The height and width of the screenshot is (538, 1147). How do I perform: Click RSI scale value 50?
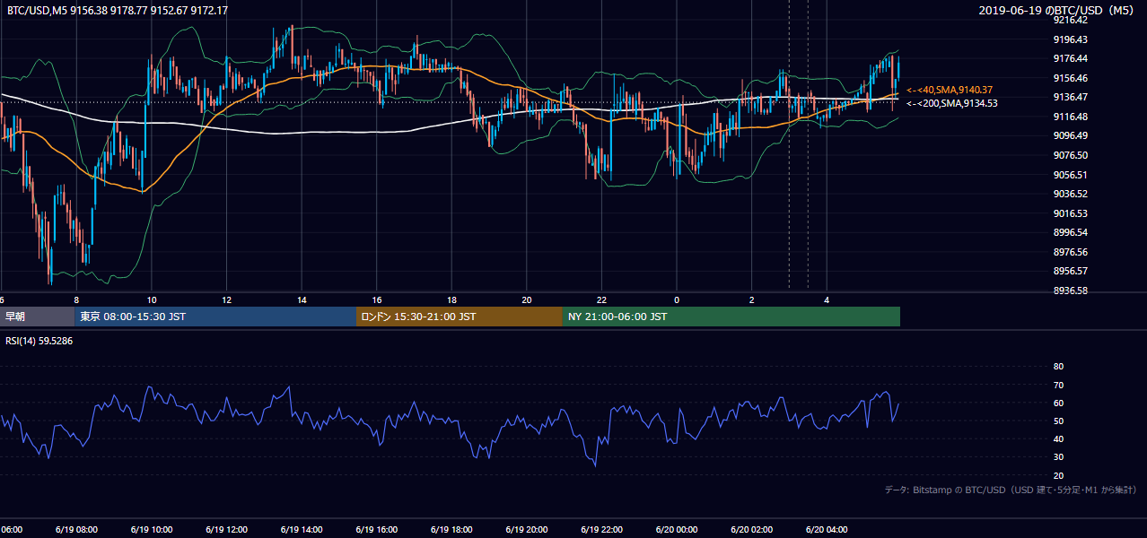(x=1058, y=421)
